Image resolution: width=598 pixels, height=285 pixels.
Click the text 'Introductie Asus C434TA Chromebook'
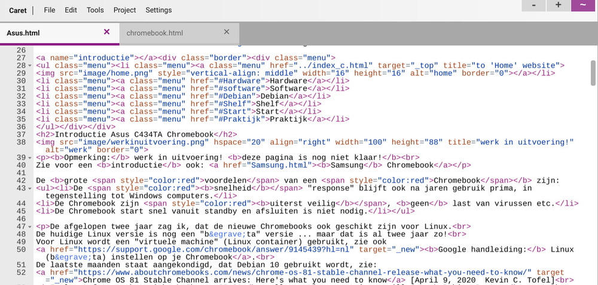tap(134, 134)
